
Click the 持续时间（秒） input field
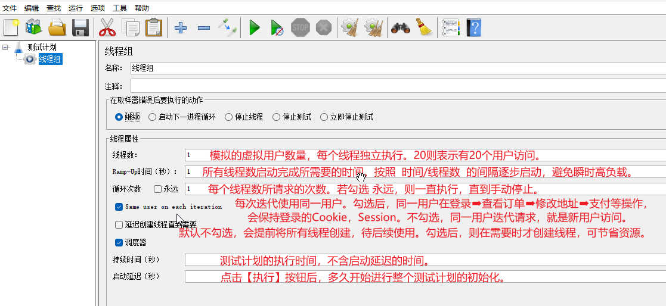click(x=425, y=260)
